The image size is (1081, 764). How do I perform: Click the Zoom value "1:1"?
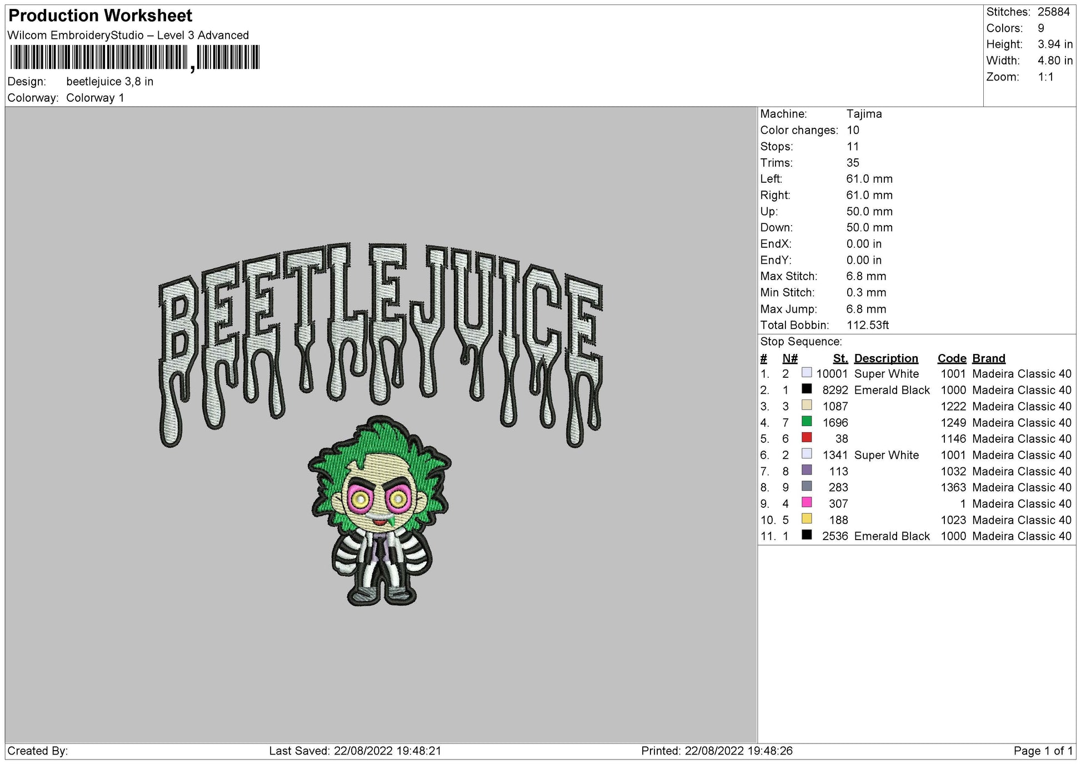pos(1046,77)
